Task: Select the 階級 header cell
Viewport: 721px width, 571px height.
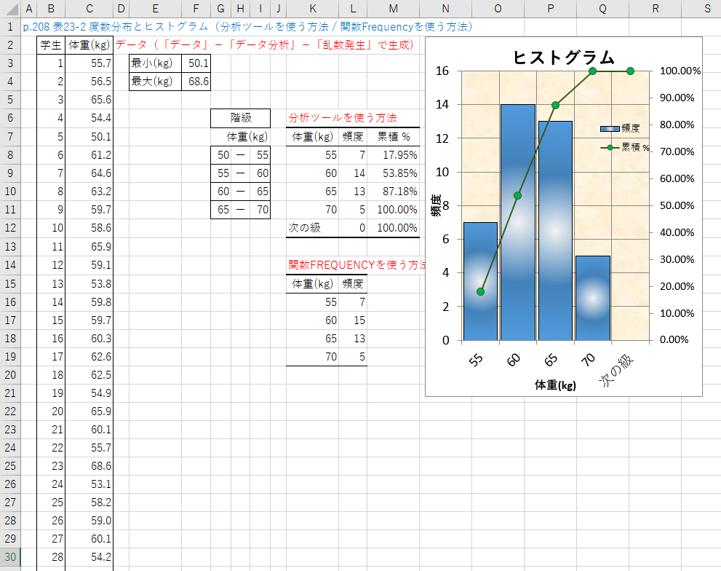Action: click(x=241, y=118)
